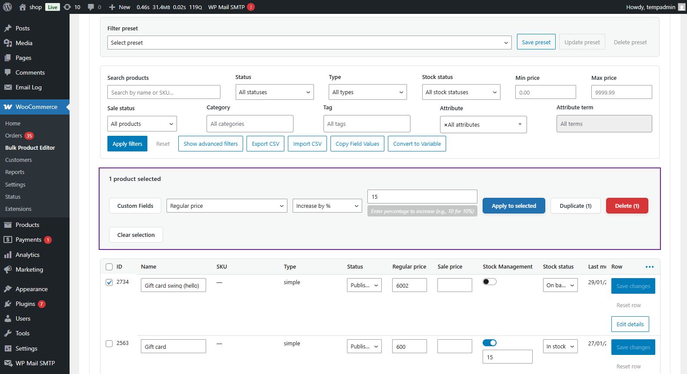The image size is (687, 374).
Task: Open Plugins from the sidebar
Action: point(25,304)
